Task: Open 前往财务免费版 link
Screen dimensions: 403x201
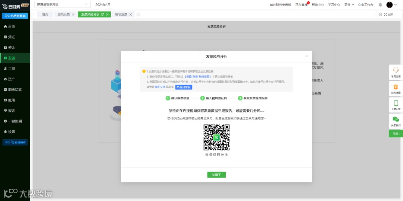Action: tap(280, 4)
